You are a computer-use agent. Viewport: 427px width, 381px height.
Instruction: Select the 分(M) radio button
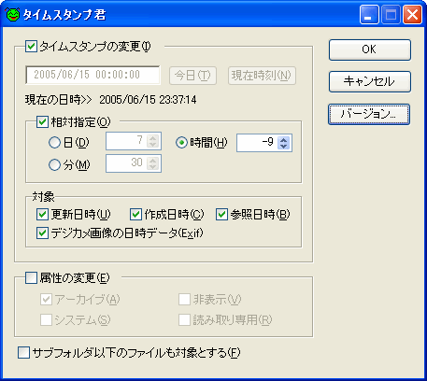pyautogui.click(x=54, y=165)
